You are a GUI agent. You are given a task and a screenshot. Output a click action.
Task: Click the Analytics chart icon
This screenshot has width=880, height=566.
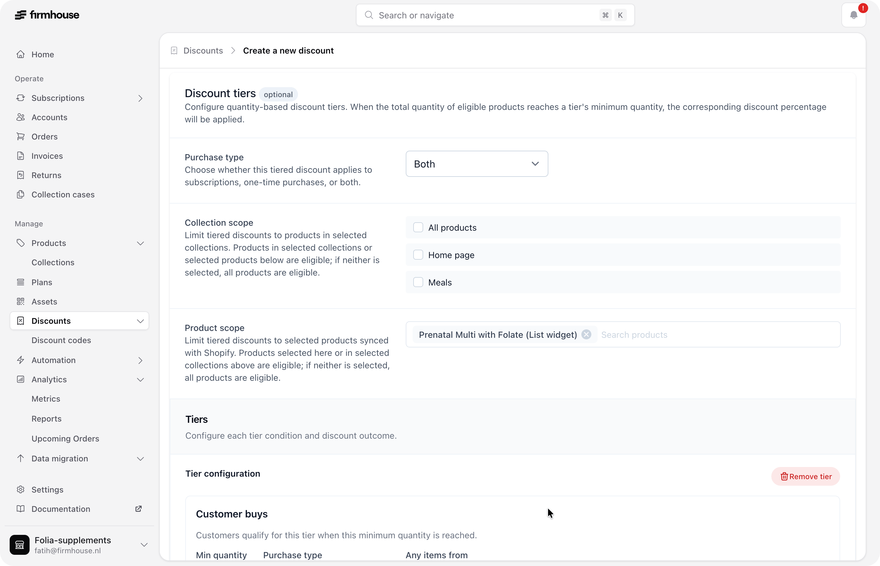21,379
